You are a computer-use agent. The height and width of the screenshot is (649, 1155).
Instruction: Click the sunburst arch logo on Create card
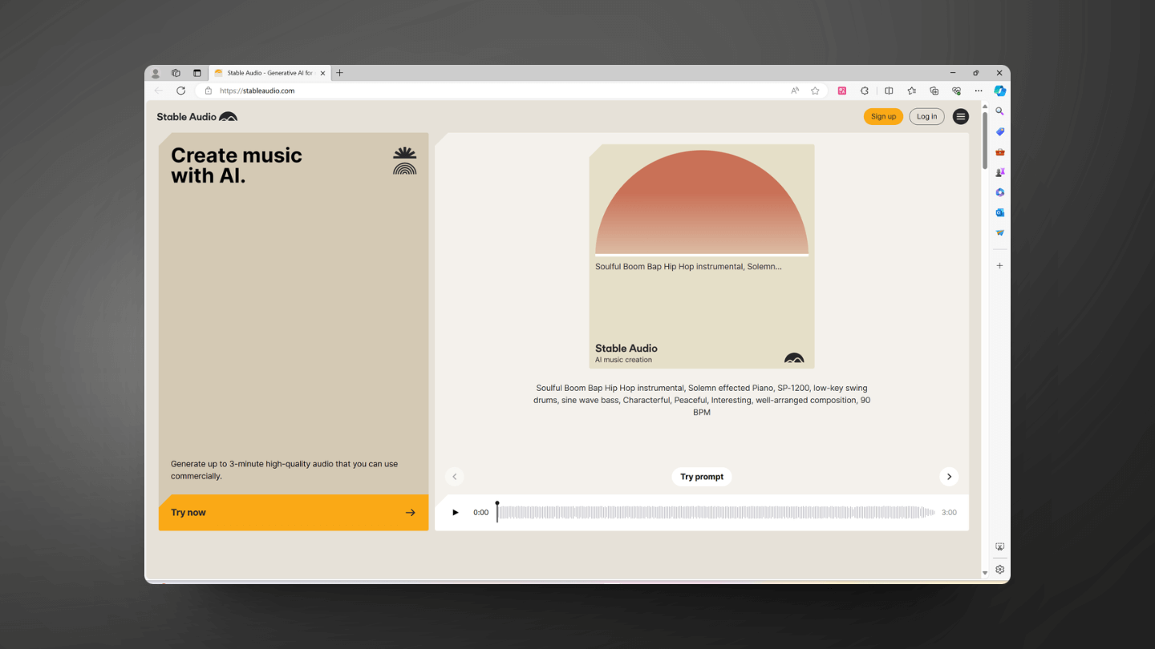click(x=404, y=161)
